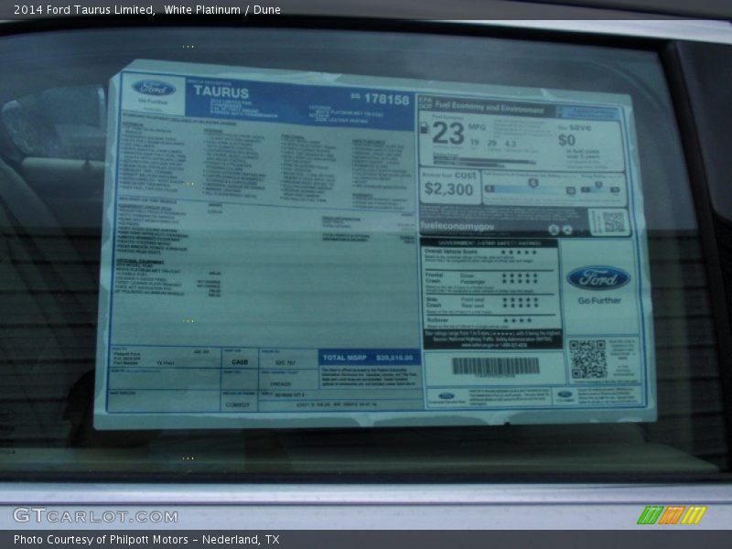
Task: Toggle the Rollover four-star rating row
Action: coord(517,319)
